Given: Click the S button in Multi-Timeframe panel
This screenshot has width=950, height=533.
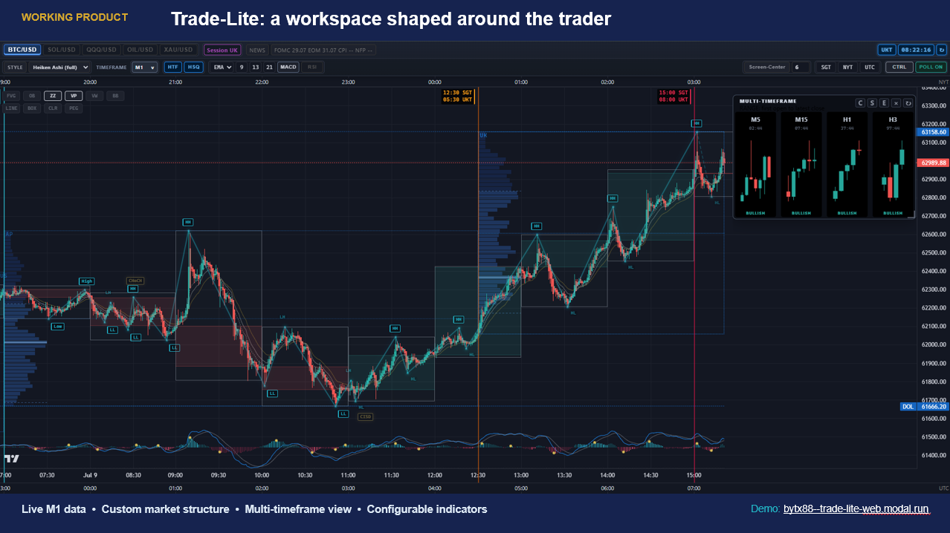Looking at the screenshot, I should pos(872,103).
